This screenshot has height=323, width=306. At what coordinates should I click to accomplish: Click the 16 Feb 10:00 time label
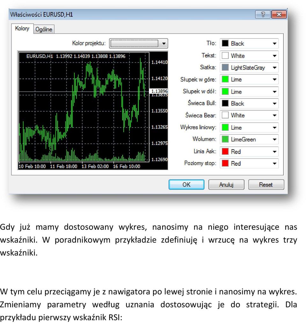(127, 167)
